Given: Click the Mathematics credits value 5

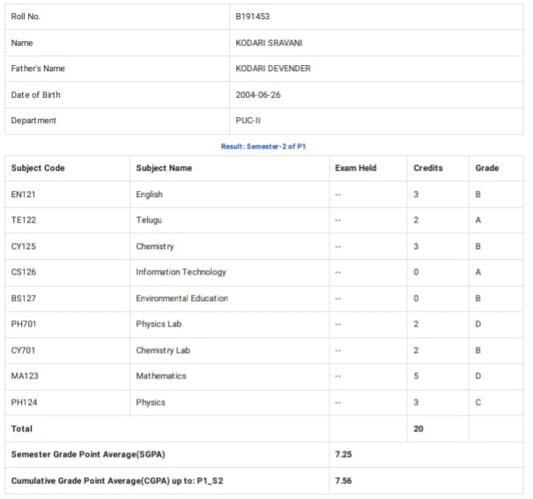Looking at the screenshot, I should (416, 376).
